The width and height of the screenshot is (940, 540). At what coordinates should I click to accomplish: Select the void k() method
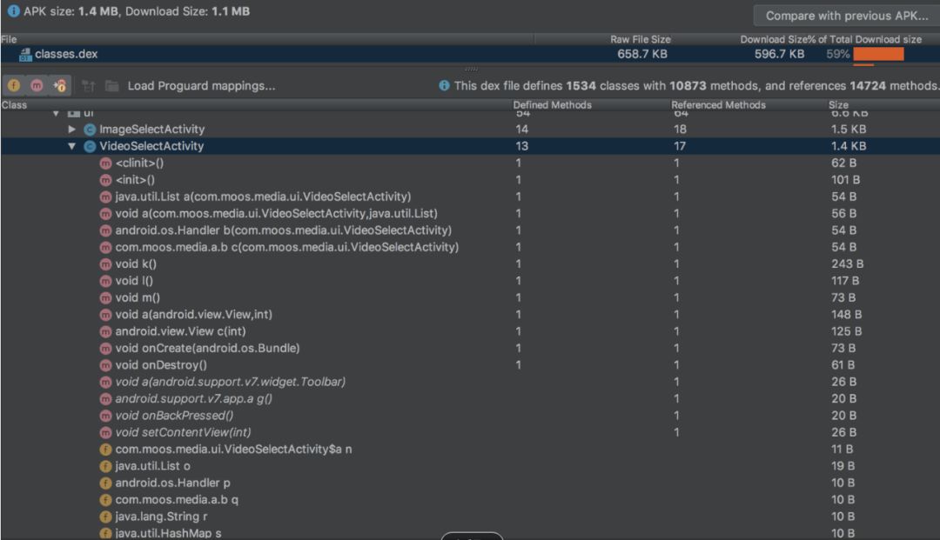[470, 263]
